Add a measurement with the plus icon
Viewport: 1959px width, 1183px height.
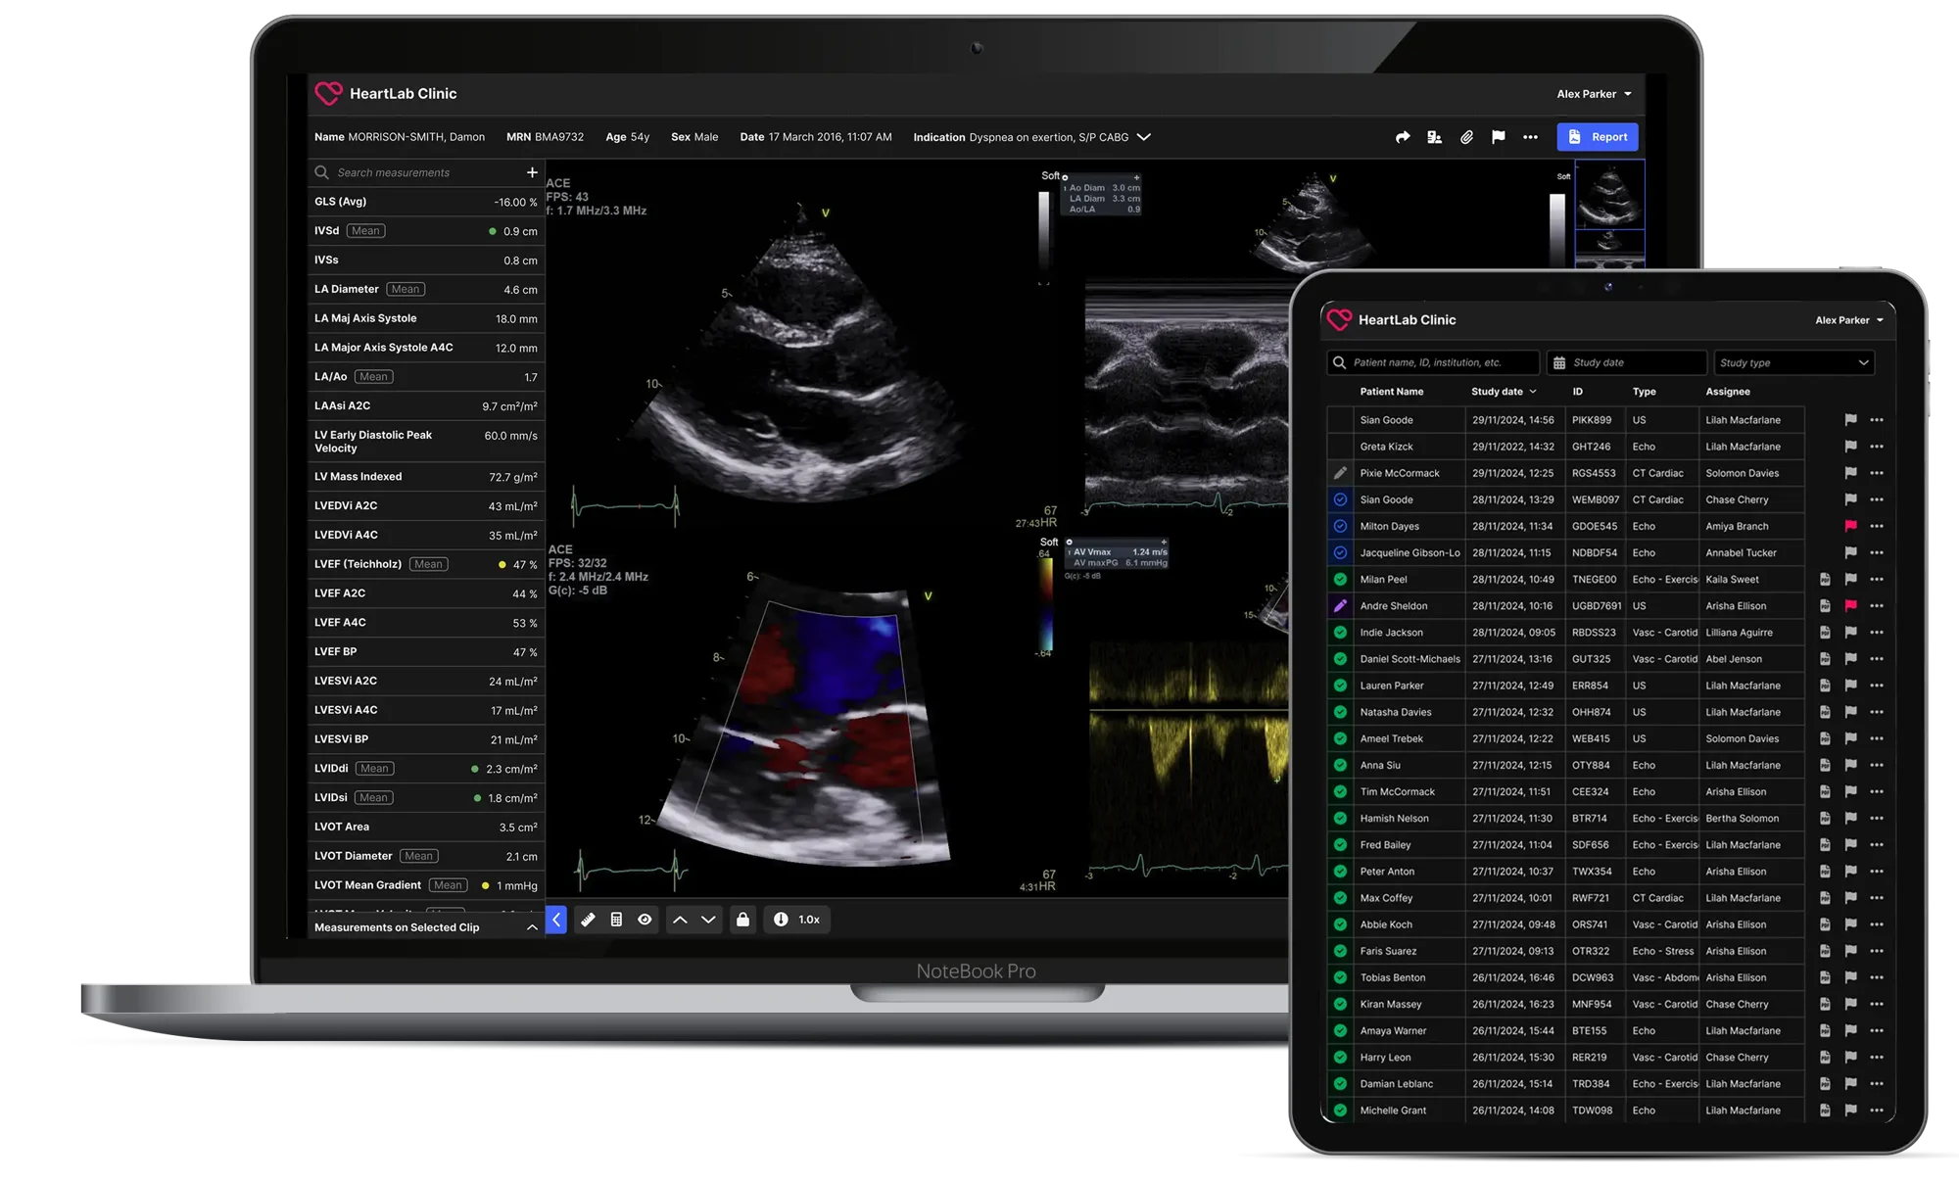(x=532, y=172)
